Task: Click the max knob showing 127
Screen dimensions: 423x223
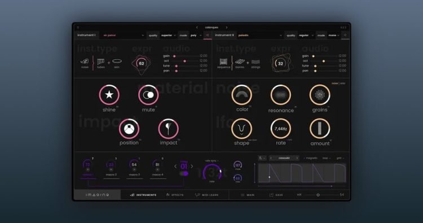Action: click(x=237, y=165)
